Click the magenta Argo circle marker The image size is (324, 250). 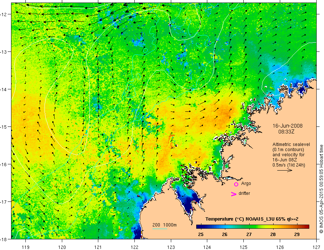[236, 184]
